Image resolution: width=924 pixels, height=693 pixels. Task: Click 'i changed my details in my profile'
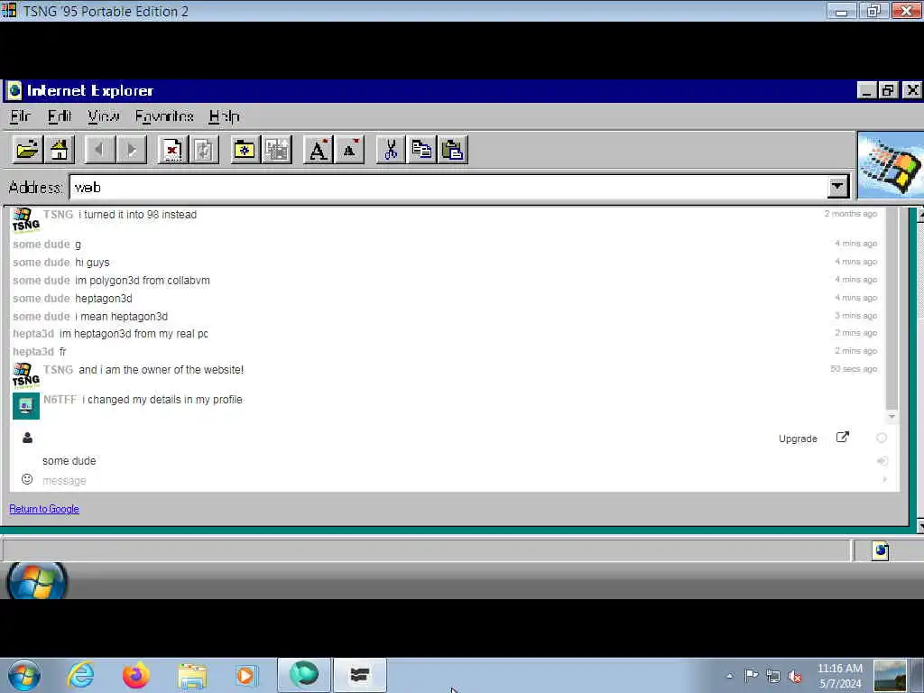point(162,400)
